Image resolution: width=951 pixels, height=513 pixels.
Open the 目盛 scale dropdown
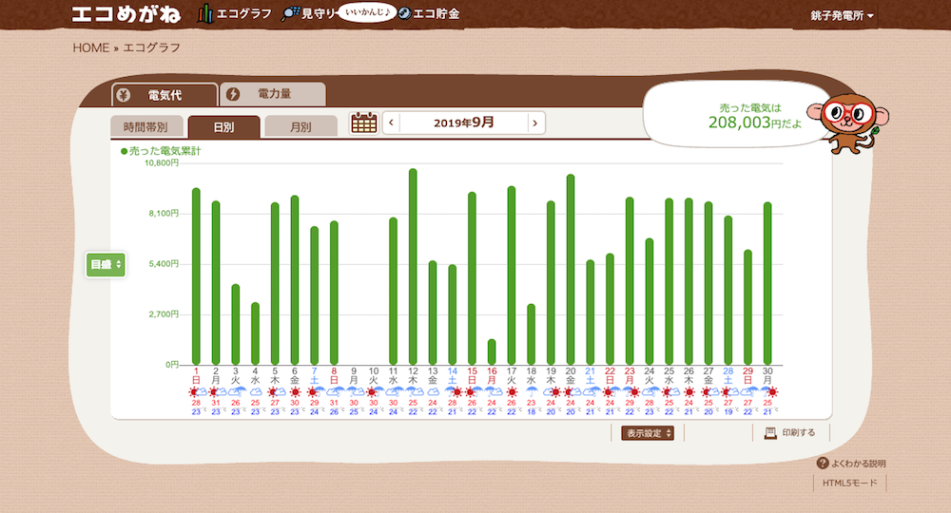click(106, 265)
